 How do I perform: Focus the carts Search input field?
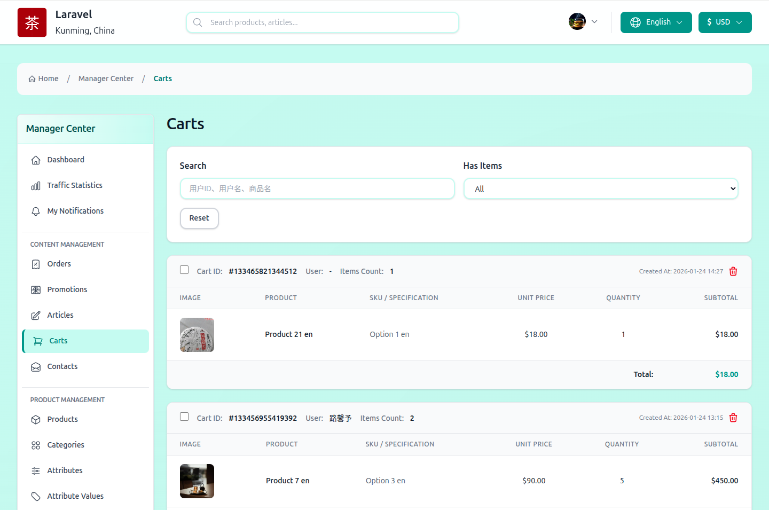click(317, 189)
